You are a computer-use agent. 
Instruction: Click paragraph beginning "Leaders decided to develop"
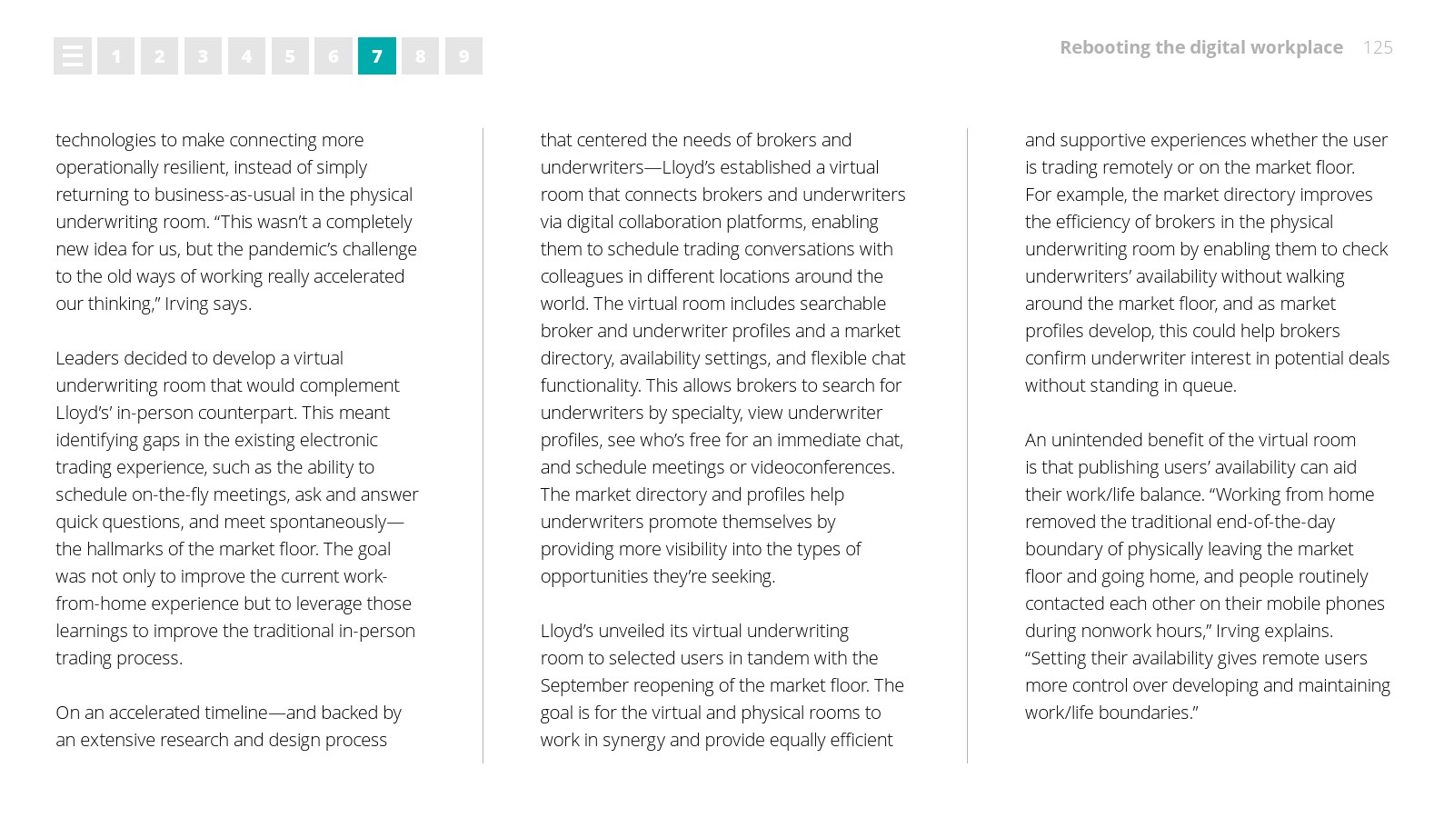point(236,507)
